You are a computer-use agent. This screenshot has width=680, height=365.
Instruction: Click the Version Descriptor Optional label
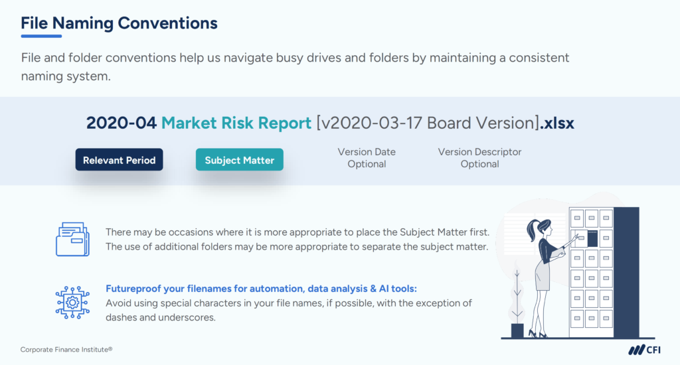pyautogui.click(x=479, y=158)
